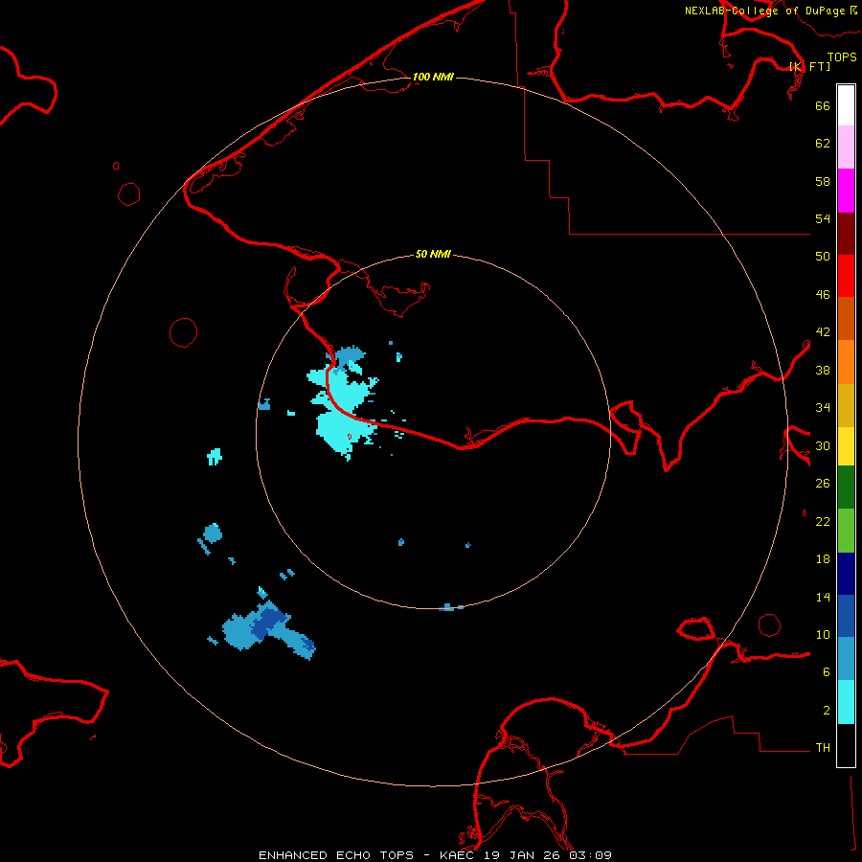862x862 pixels.
Task: Click the legend value '2'
Action: (827, 711)
